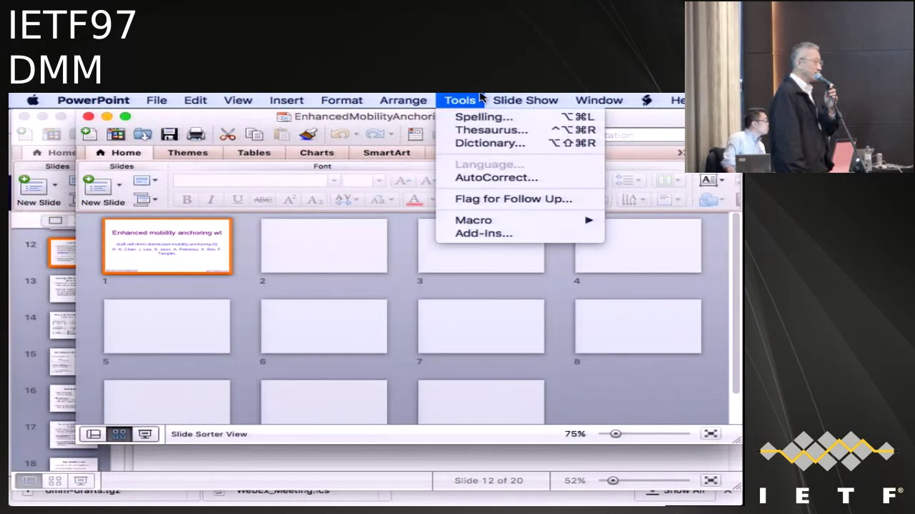Open the Arrange menu in menu bar
This screenshot has height=514, width=915.
[x=403, y=100]
